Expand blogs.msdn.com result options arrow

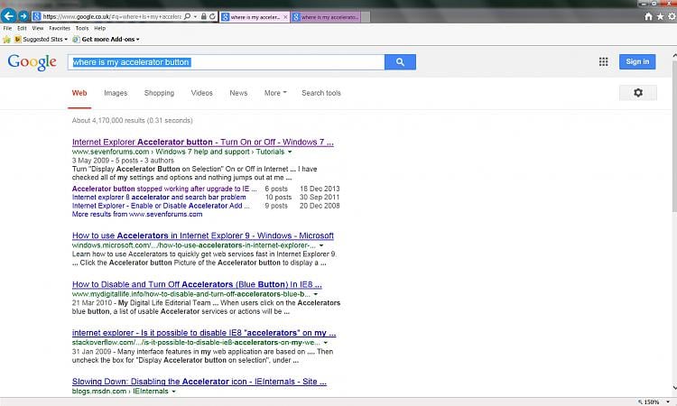[x=173, y=392]
